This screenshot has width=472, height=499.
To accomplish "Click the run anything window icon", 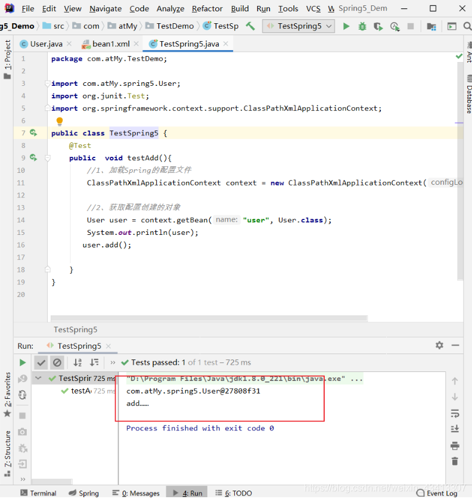I will point(452,26).
